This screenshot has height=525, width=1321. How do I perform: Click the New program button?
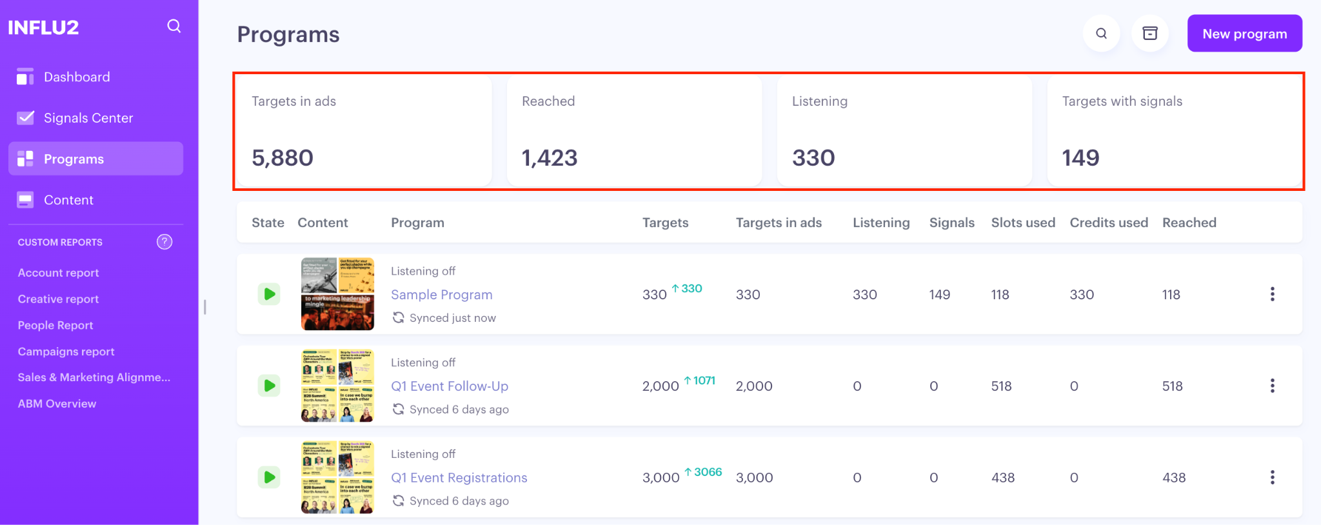point(1244,34)
